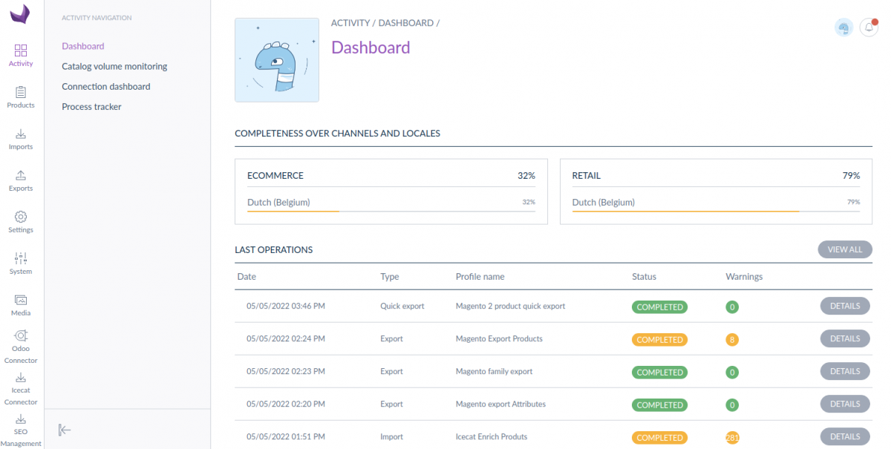This screenshot has height=449, width=891.
Task: Click Completed status of Magento family export
Action: pos(659,373)
